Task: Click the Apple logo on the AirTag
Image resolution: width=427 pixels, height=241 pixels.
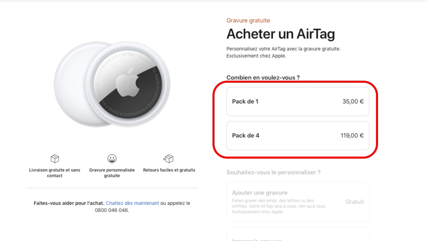Action: [127, 83]
